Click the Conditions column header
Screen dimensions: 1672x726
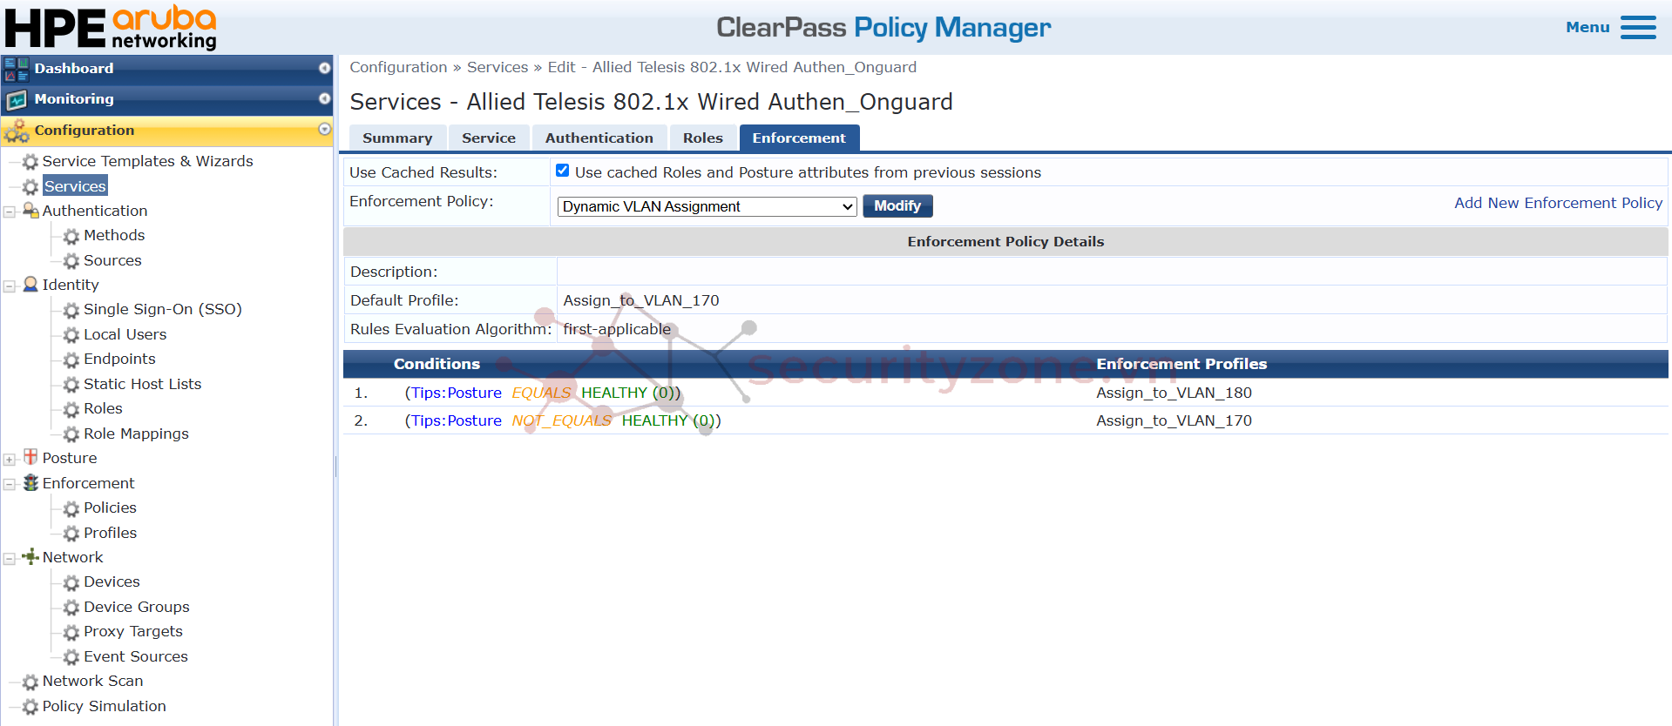coord(437,364)
